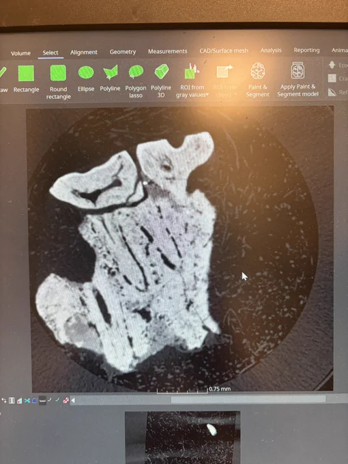Click the Cra... square icon
This screenshot has width=348, height=464.
coord(332,78)
